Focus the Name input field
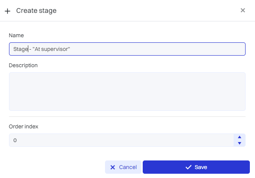Screen dimensions: 255x178 127,49
